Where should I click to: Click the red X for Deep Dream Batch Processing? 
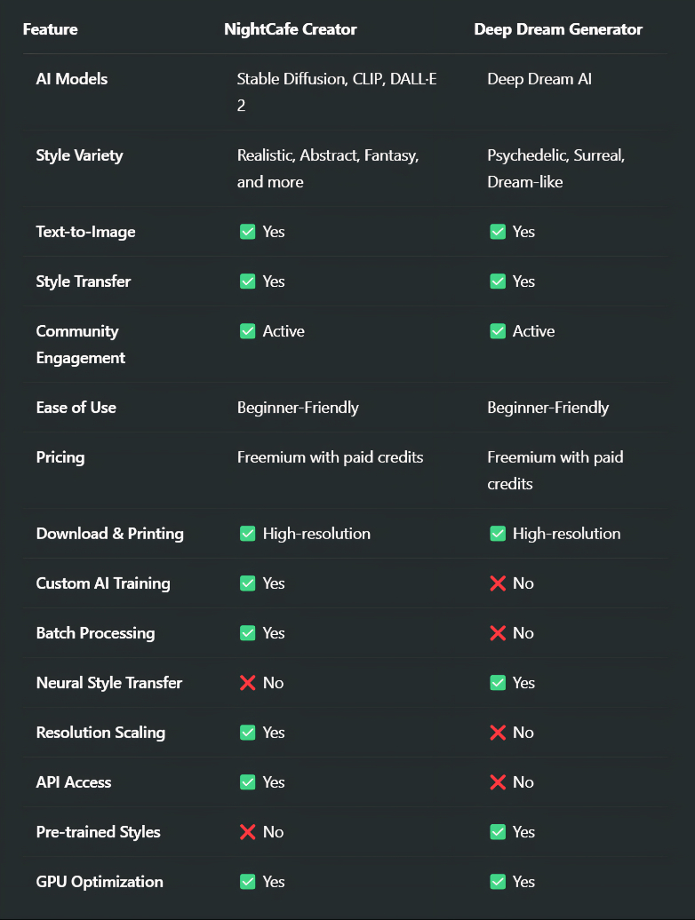click(498, 633)
